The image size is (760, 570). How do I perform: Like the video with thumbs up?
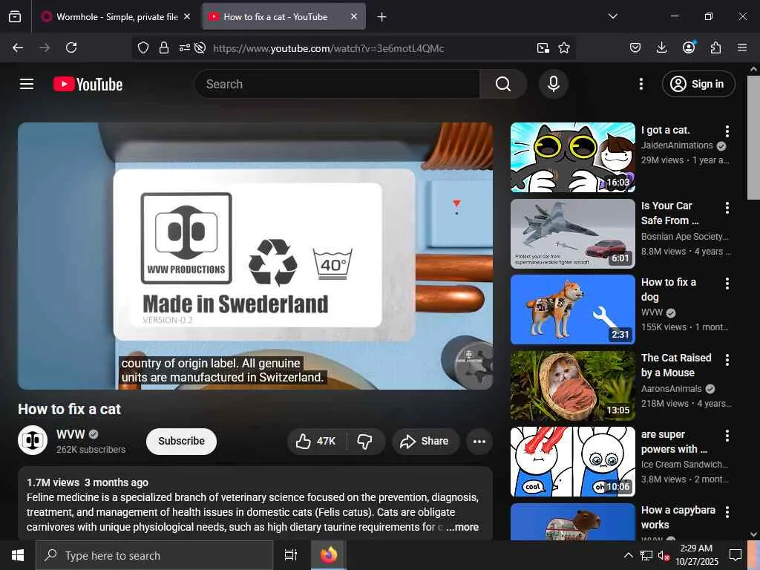click(316, 441)
